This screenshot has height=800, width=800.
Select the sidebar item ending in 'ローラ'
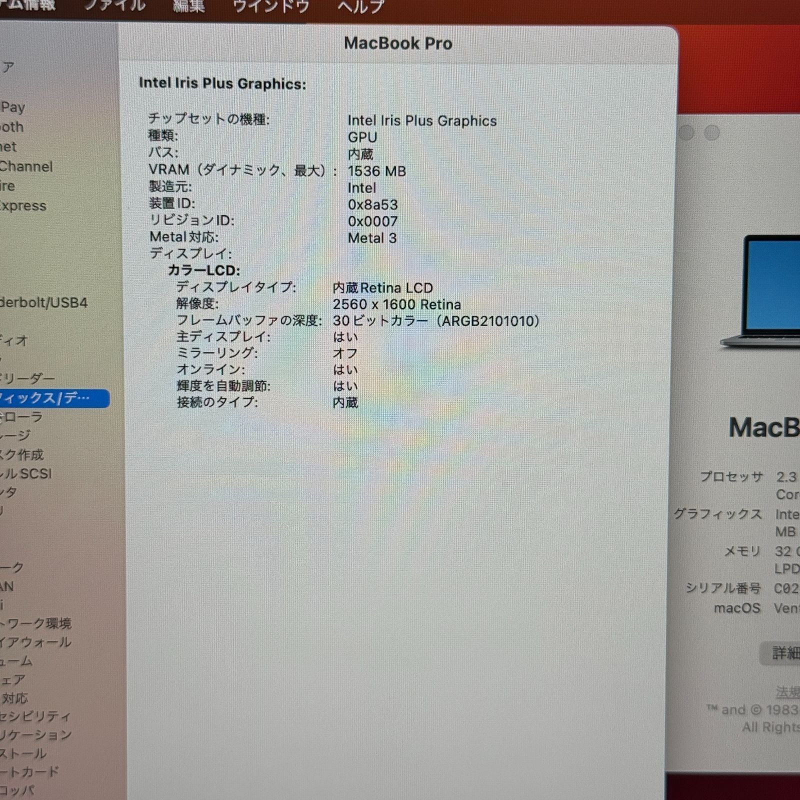pos(21,416)
